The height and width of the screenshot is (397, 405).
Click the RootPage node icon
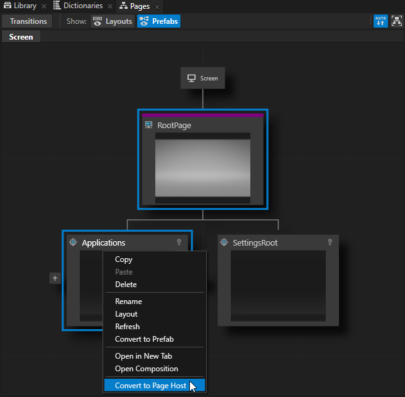(149, 125)
